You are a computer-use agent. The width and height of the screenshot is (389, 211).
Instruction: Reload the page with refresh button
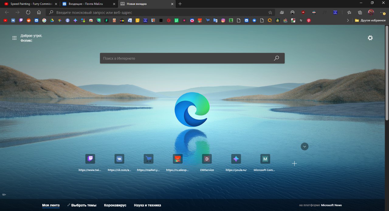tap(28, 12)
